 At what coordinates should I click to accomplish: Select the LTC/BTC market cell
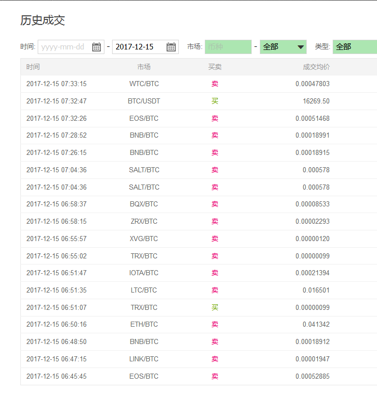pos(144,290)
